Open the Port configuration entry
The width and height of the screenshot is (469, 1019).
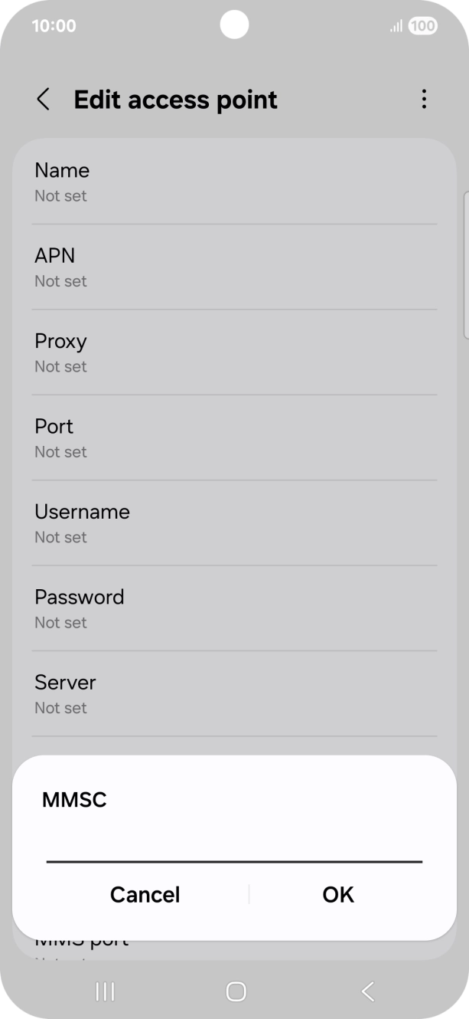coord(234,437)
